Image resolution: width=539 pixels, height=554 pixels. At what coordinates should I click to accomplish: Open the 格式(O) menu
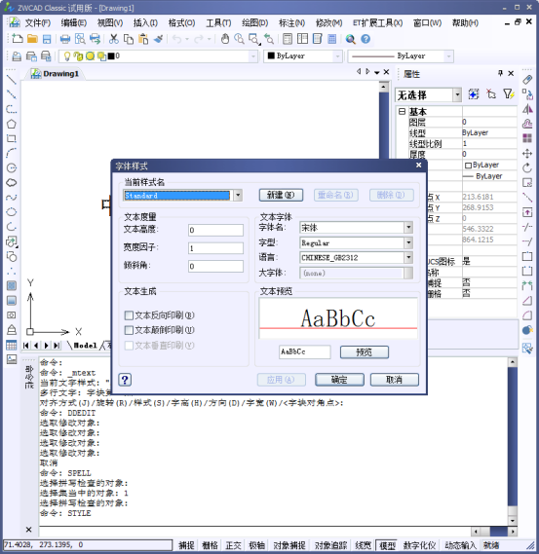click(x=181, y=23)
